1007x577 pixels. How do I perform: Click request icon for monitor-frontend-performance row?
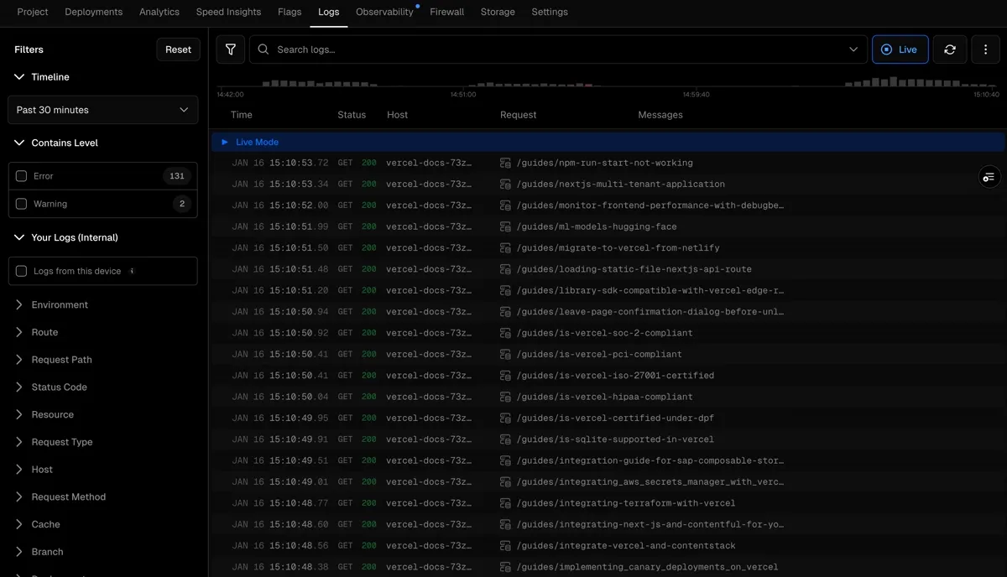tap(505, 205)
